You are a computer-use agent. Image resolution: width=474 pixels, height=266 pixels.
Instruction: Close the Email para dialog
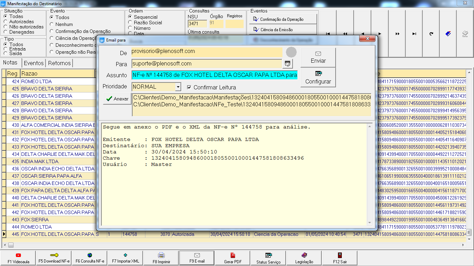pyautogui.click(x=367, y=39)
